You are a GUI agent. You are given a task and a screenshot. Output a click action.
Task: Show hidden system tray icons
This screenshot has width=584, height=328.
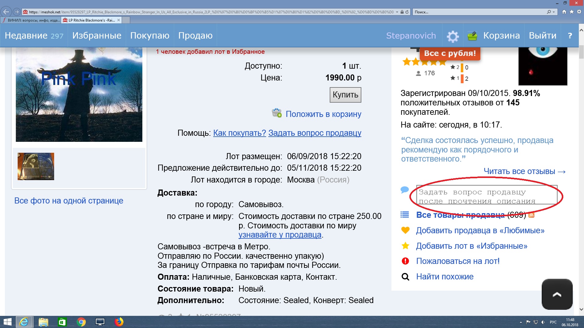[x=521, y=322]
